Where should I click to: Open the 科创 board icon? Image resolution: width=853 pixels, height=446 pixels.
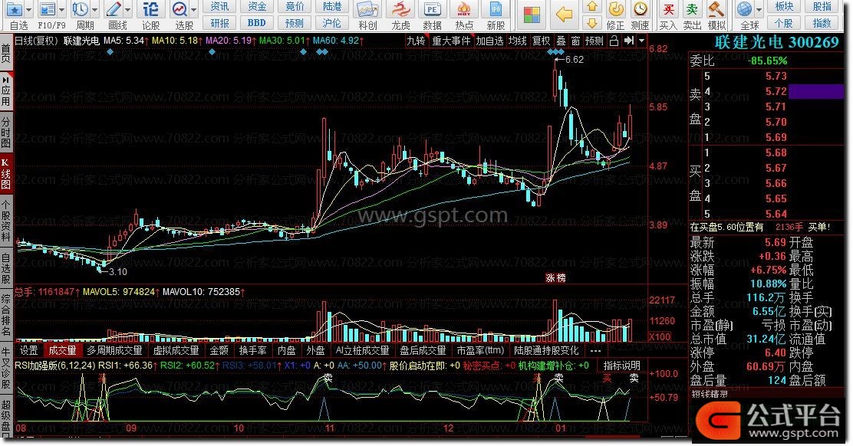click(367, 10)
